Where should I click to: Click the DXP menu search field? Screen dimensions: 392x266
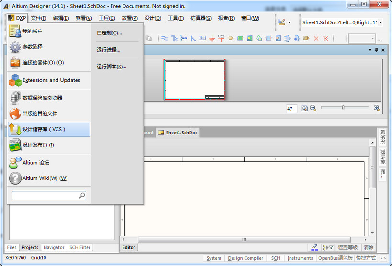[49, 196]
